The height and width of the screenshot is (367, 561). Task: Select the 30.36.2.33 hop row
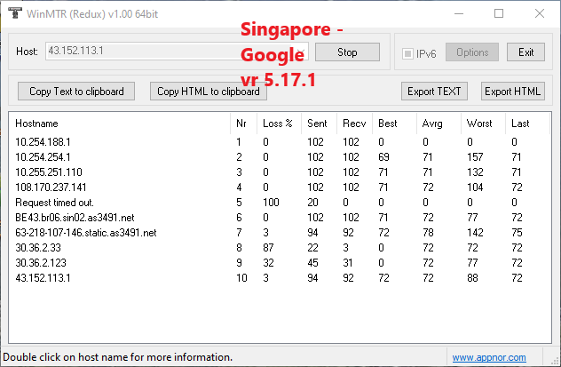[x=280, y=248]
